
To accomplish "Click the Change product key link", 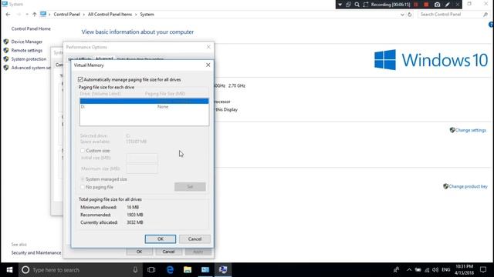I will point(468,186).
